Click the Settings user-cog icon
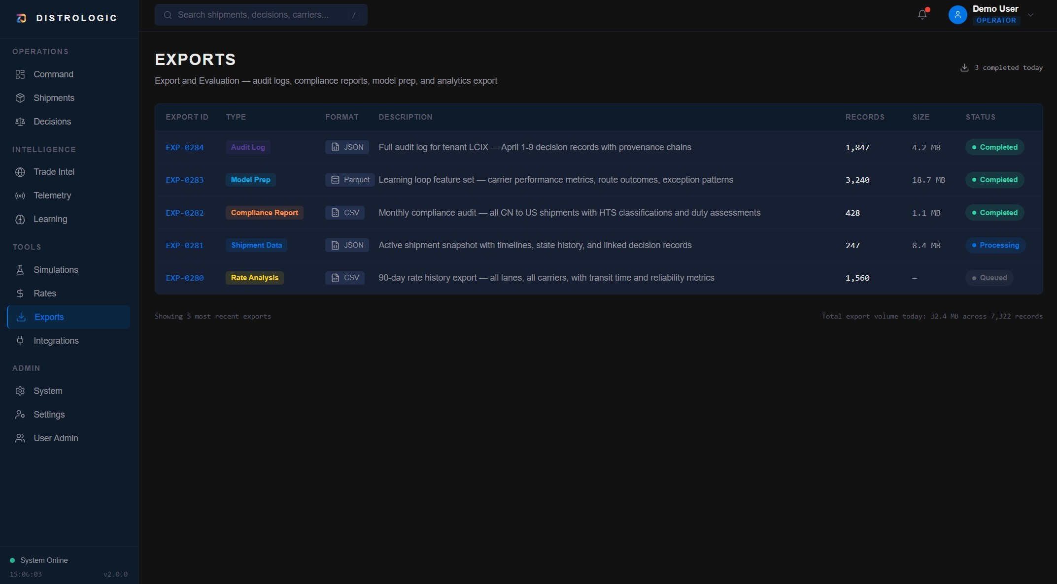 coord(20,415)
